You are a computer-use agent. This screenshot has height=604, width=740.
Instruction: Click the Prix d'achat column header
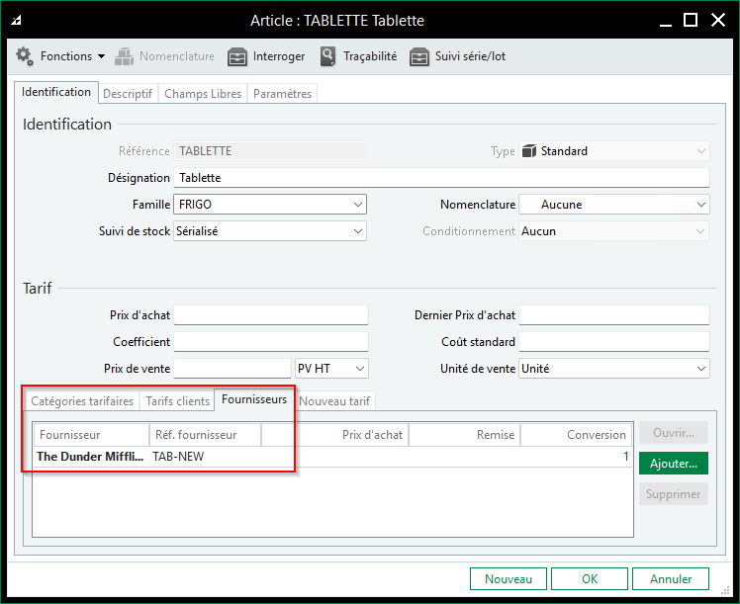coord(335,435)
